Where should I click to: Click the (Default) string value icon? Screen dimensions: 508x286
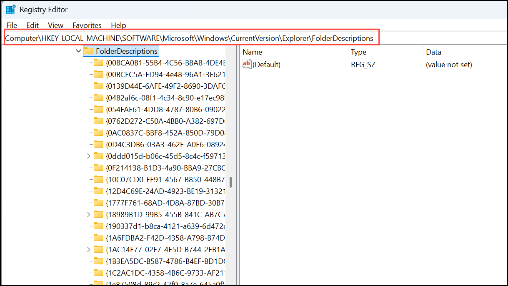click(247, 64)
